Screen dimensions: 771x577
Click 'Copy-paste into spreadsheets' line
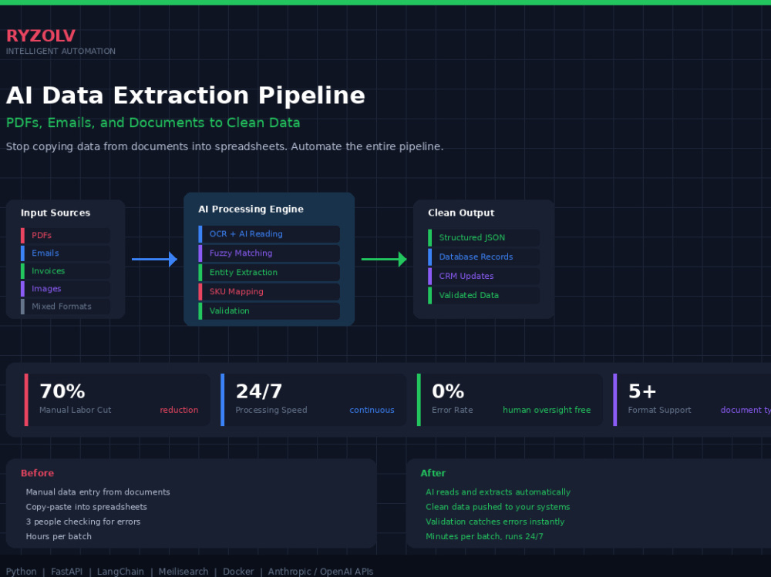click(86, 507)
